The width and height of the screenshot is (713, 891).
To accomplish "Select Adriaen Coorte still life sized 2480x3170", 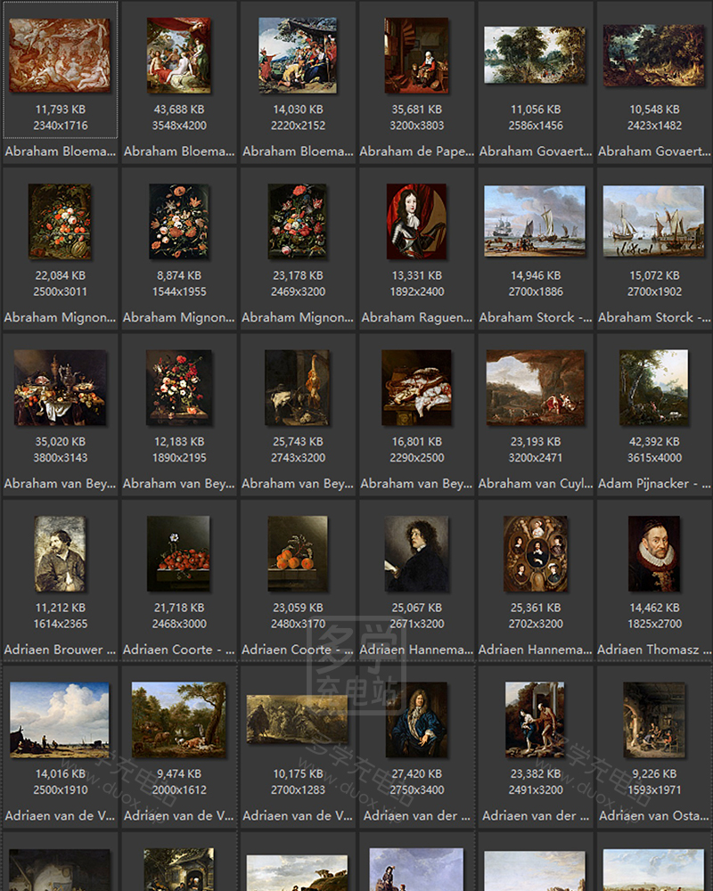I will pyautogui.click(x=298, y=553).
